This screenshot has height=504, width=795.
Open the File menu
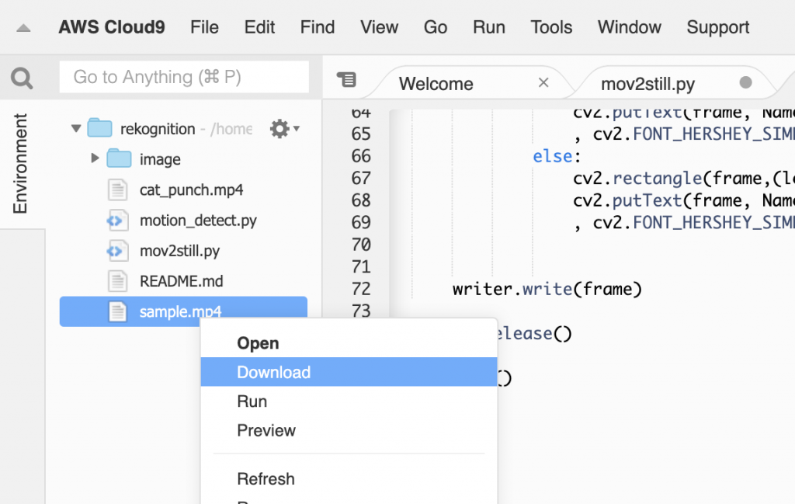point(204,27)
